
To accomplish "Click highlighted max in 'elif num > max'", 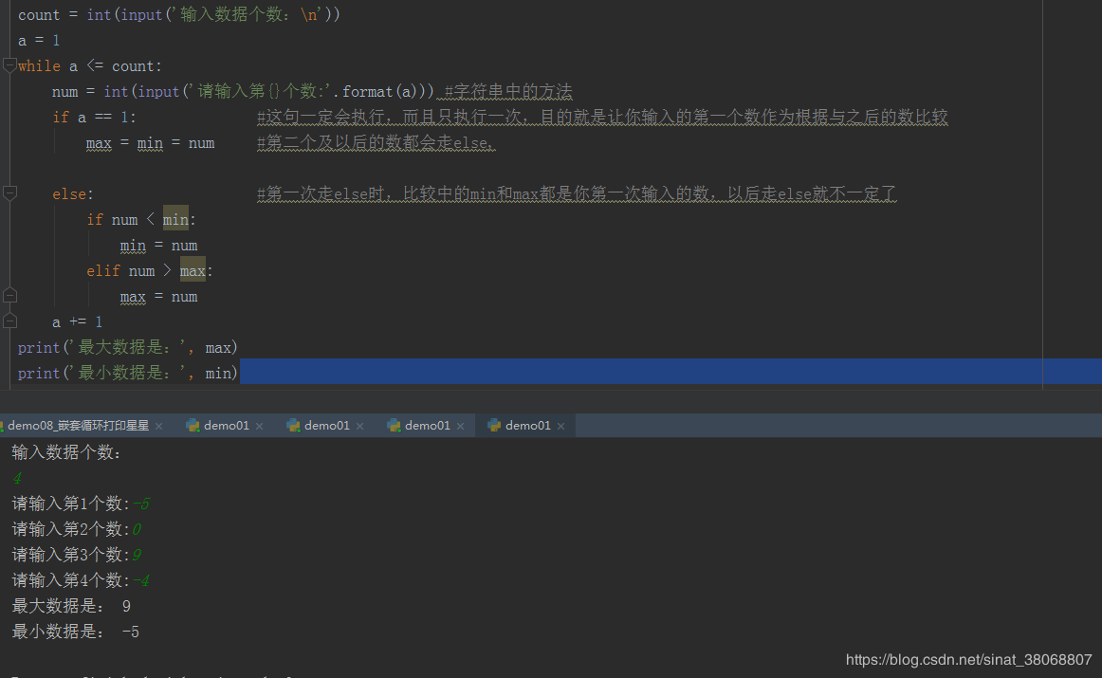I will coord(193,270).
